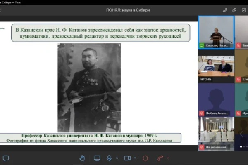Expand microphone options arrow
The height and width of the screenshot is (165, 248).
[x=117, y=158]
